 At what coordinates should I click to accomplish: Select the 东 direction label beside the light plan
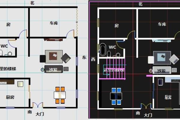point(84,58)
